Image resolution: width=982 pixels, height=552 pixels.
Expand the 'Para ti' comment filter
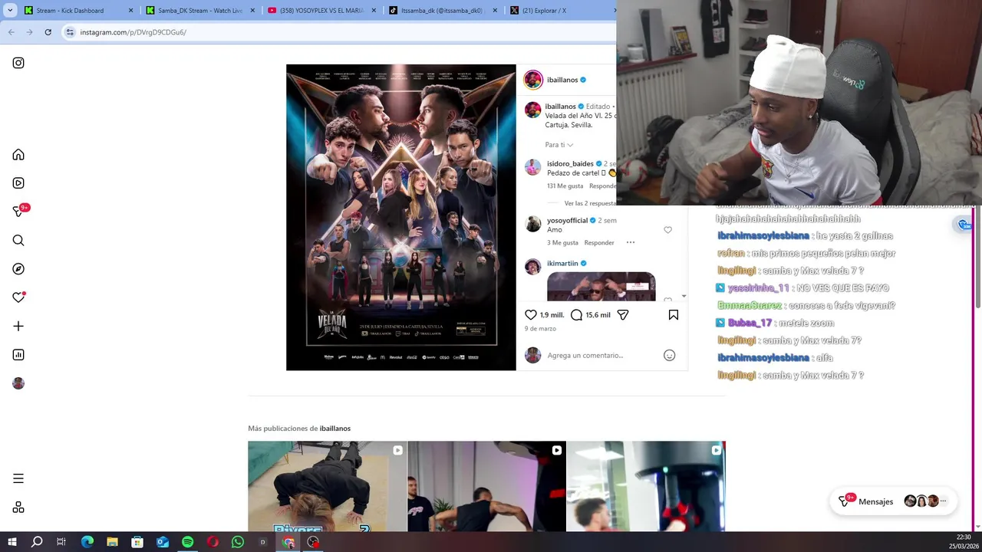[559, 145]
